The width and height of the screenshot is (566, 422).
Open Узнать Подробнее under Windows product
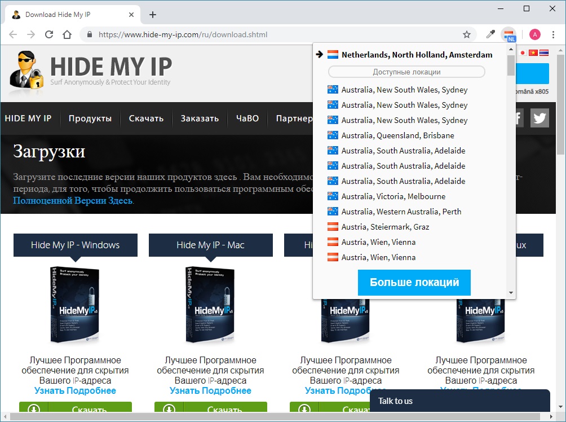[75, 390]
